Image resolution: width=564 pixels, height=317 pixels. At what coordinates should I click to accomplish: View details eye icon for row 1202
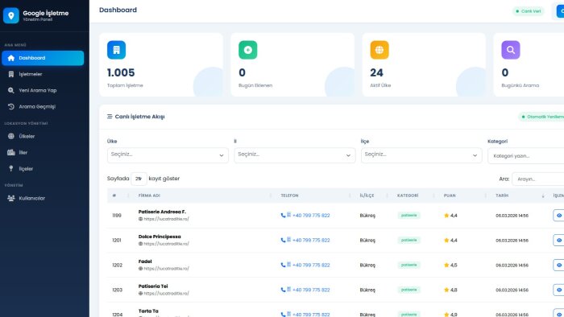tap(558, 265)
